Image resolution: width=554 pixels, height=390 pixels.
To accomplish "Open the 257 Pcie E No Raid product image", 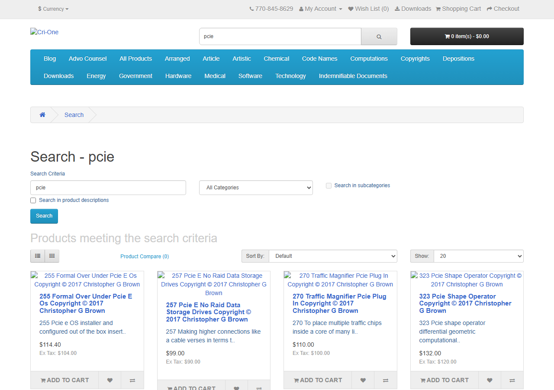I will (x=214, y=284).
